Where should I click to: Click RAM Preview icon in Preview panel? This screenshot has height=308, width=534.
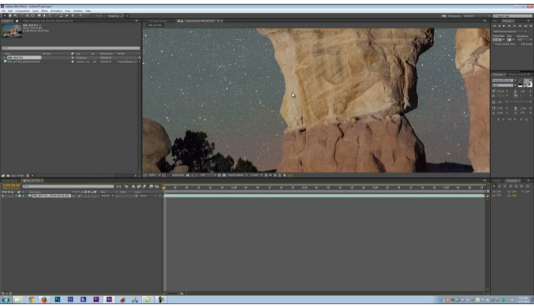531,26
